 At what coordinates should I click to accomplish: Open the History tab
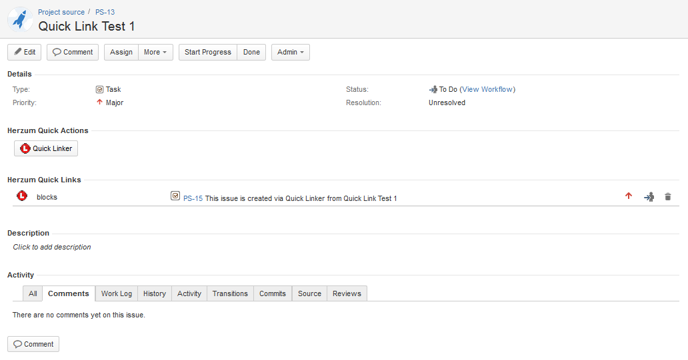[x=155, y=293]
